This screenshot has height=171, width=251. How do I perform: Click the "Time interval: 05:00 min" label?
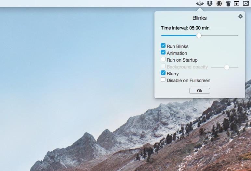pyautogui.click(x=185, y=28)
